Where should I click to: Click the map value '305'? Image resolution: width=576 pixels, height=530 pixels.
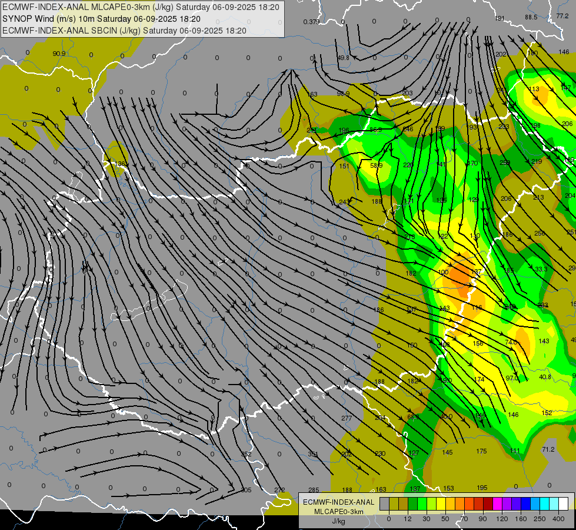246,490
